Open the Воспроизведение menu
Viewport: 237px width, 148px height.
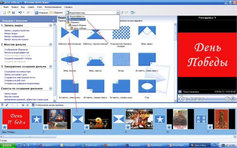[53, 7]
